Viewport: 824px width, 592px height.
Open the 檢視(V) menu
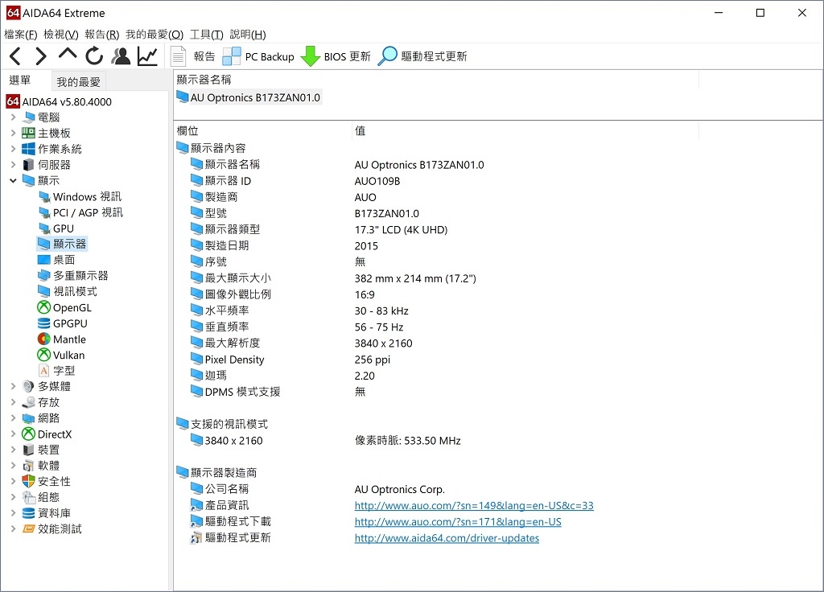click(x=61, y=35)
